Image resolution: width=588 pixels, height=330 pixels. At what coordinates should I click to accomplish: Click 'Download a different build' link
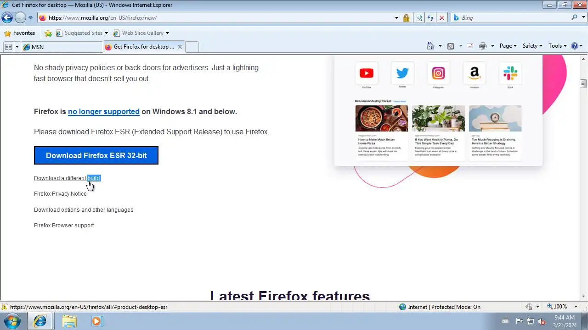coord(67,178)
